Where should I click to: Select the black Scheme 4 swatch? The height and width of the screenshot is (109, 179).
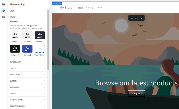(15, 49)
